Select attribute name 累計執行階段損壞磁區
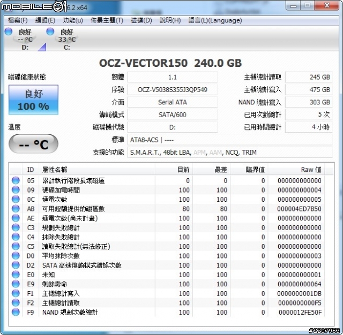 click(x=73, y=180)
